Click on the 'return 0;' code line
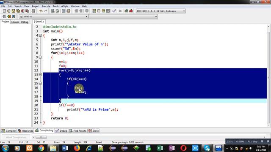Image resolution: width=271 pixels, height=152 pixels. pos(60,118)
